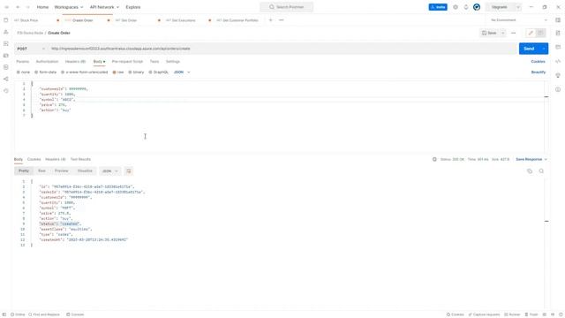Open the hamburger menu in top-left corner
Screen dimensions: 565x318
click(6, 7)
